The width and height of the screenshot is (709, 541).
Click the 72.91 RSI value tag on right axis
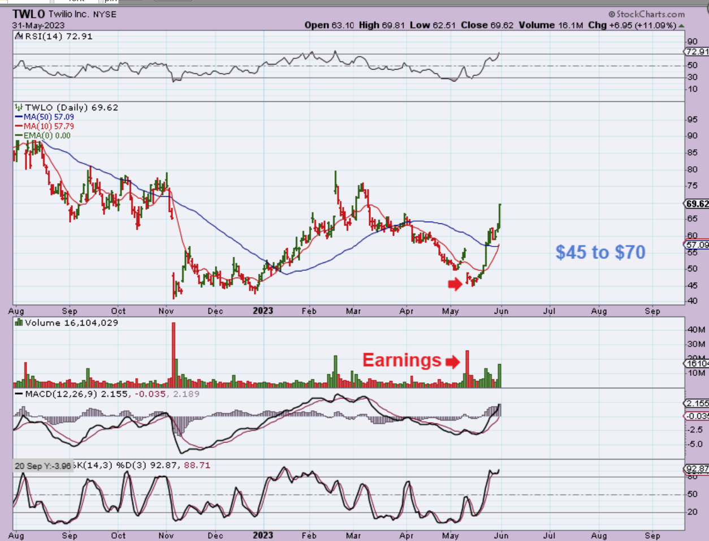(697, 51)
